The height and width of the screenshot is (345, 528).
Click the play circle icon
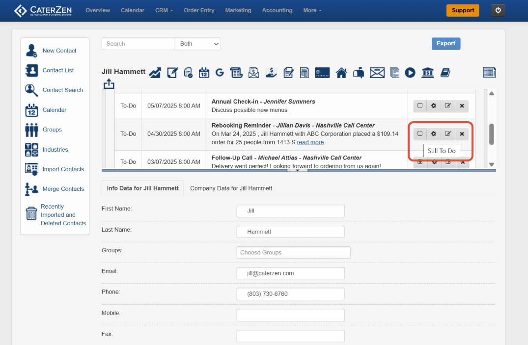click(410, 72)
